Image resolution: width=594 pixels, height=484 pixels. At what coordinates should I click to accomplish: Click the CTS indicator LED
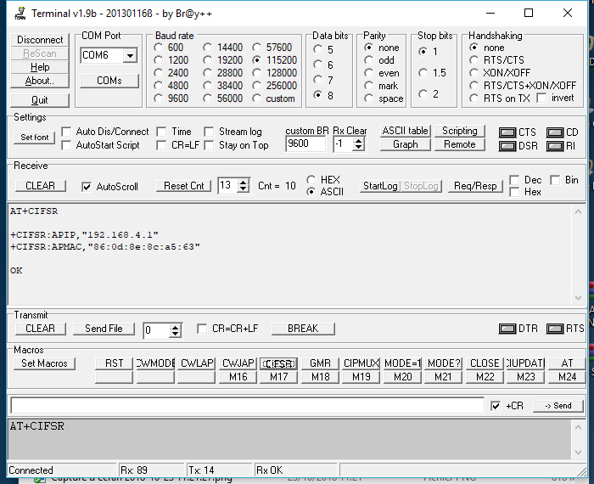[x=507, y=132]
